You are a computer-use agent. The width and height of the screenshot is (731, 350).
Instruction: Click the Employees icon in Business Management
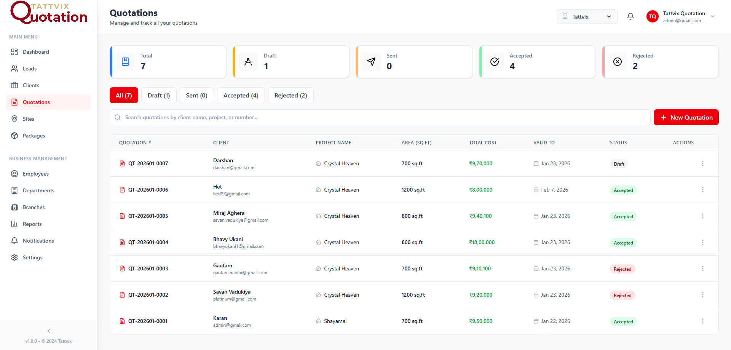14,174
